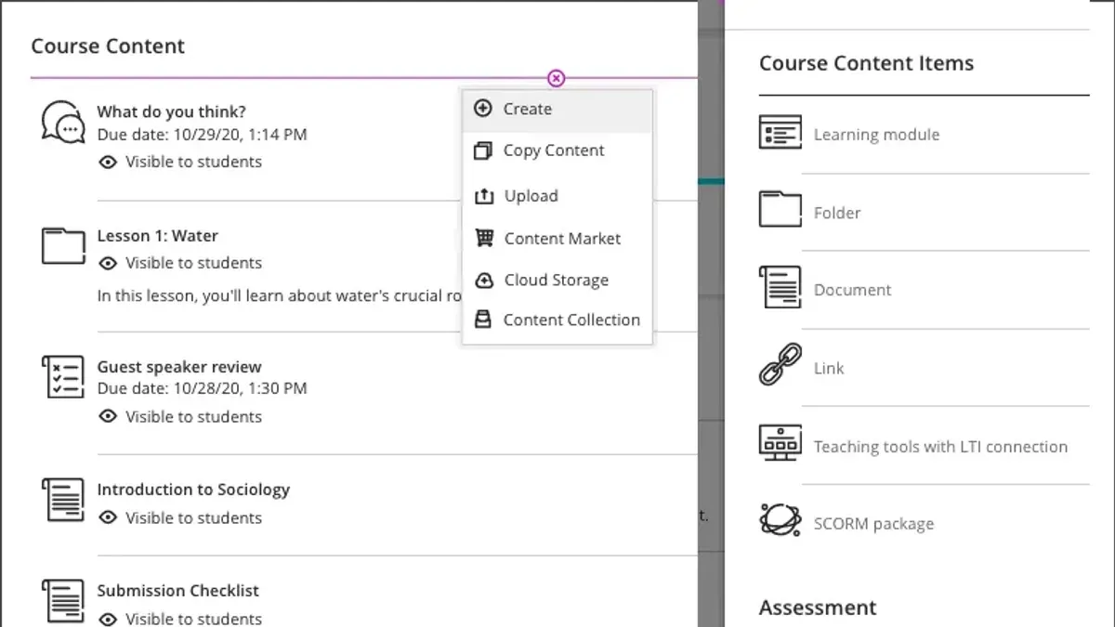Toggle visibility eye for Lesson 1: Water
Viewport: 1115px width, 627px height.
point(108,263)
